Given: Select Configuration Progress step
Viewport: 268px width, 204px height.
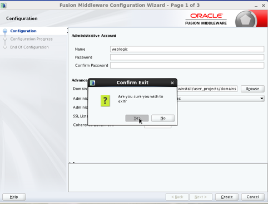Looking at the screenshot, I should [31, 39].
